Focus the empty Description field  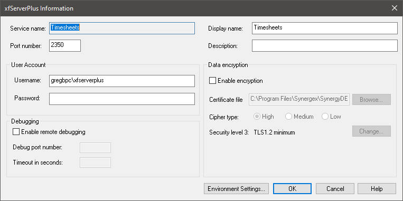(325, 45)
